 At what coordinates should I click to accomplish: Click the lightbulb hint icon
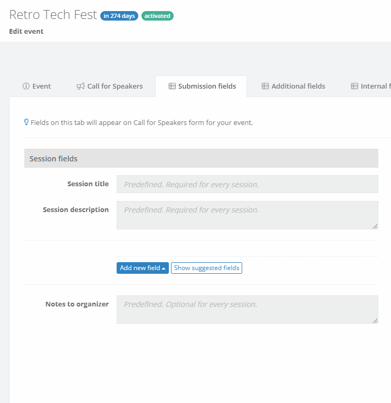[26, 122]
